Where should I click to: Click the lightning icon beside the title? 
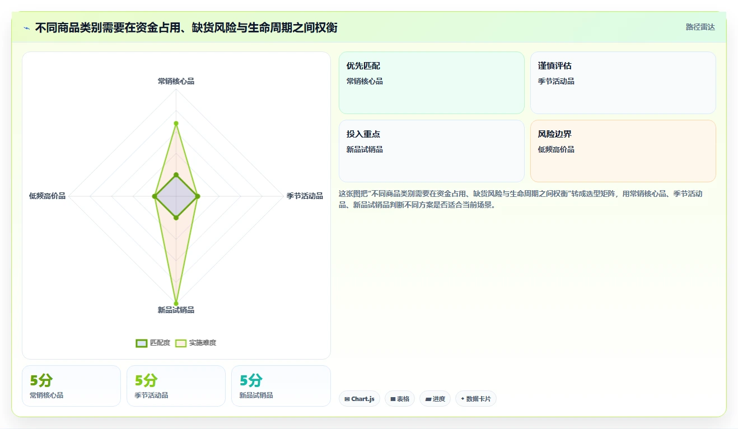click(27, 28)
